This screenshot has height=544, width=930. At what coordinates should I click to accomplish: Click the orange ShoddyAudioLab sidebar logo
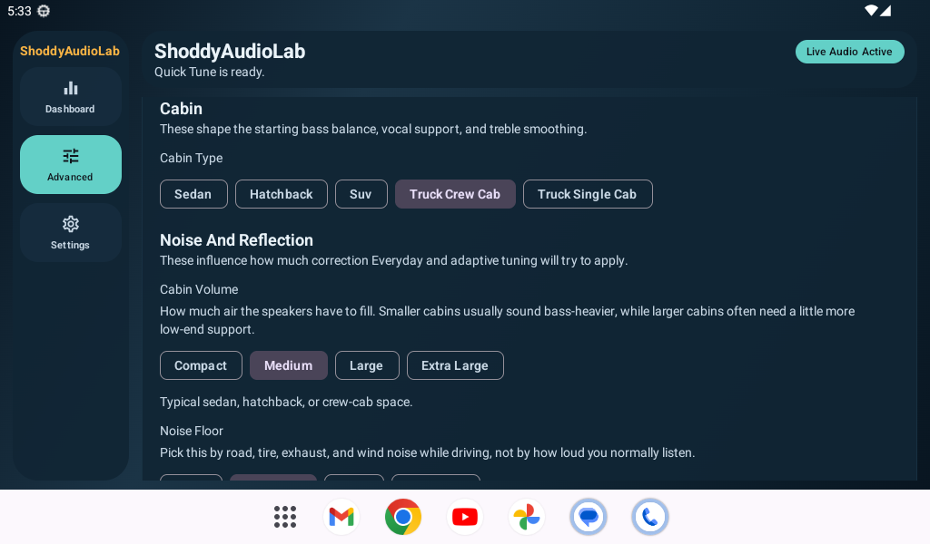click(x=70, y=51)
